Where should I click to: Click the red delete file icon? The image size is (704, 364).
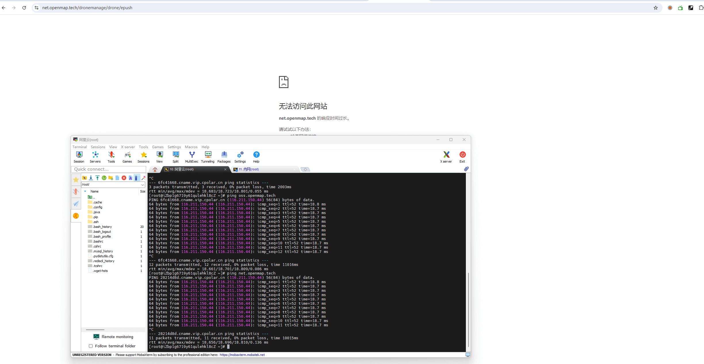124,178
